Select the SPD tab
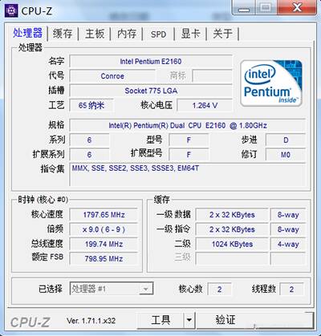321x336 pixels. click(158, 34)
